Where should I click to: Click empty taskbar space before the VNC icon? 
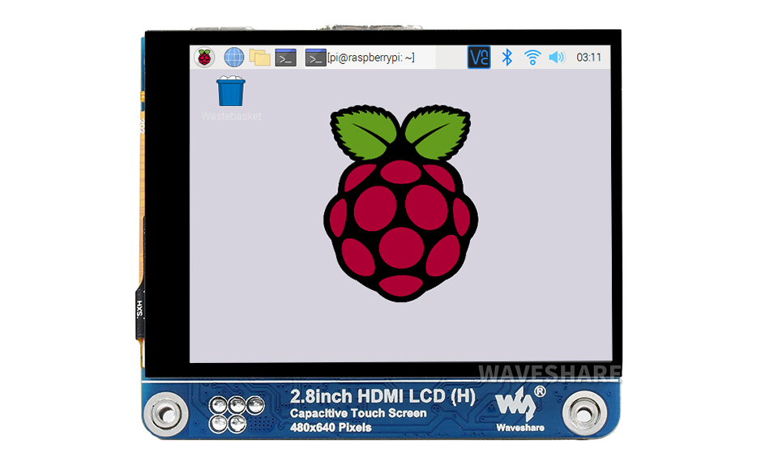tap(451, 58)
